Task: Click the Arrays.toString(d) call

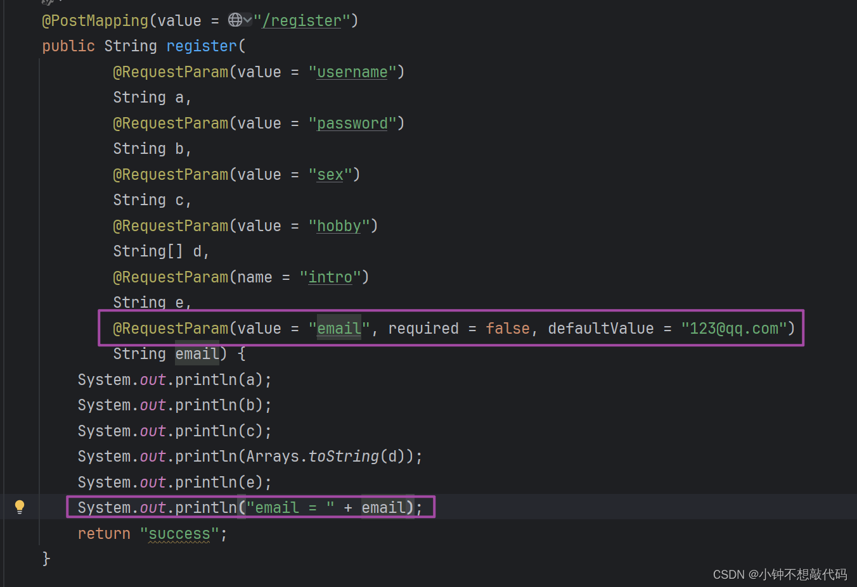Action: coord(325,457)
